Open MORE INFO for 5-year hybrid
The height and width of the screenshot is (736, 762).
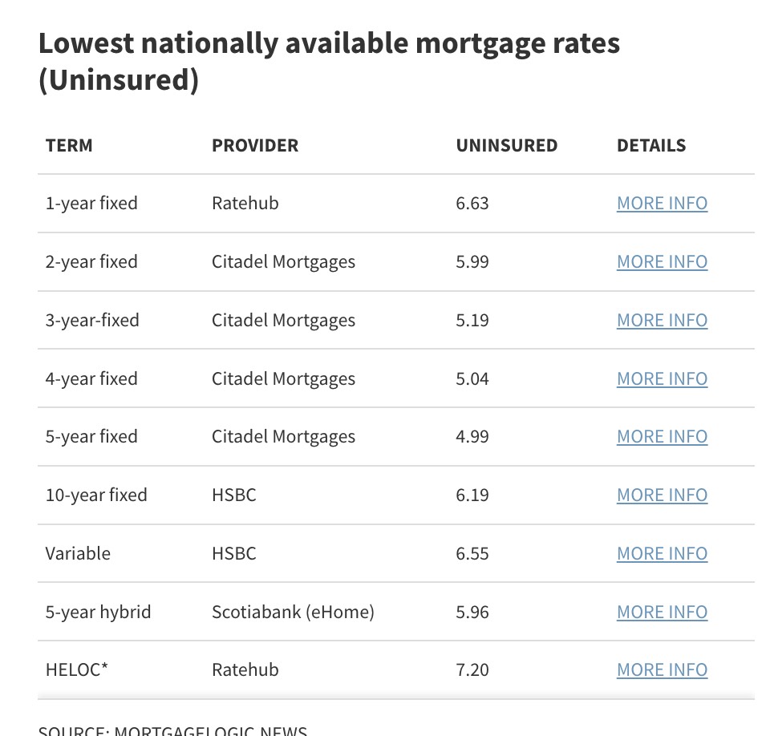(662, 613)
